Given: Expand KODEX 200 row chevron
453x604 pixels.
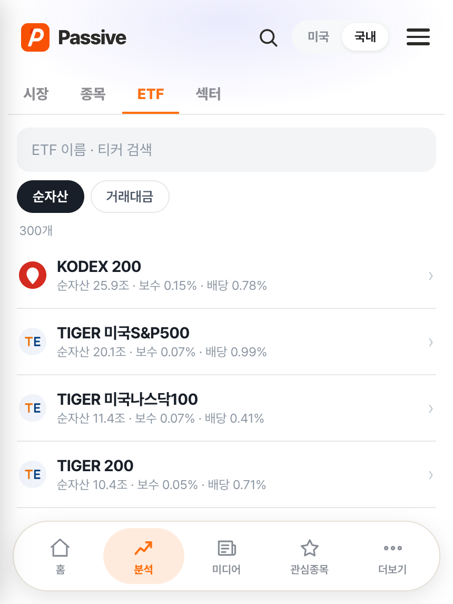Looking at the screenshot, I should click(431, 276).
